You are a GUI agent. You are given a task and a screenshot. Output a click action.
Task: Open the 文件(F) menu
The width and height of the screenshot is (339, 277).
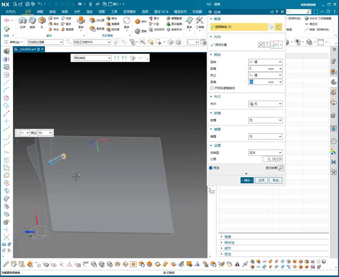(x=10, y=12)
